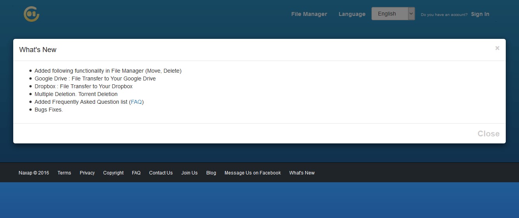Go to the Contact Us page

pyautogui.click(x=161, y=173)
